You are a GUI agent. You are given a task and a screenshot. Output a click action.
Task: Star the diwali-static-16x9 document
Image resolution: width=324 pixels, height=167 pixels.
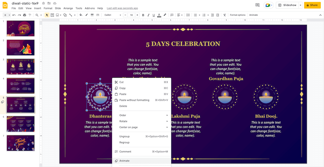43,3
